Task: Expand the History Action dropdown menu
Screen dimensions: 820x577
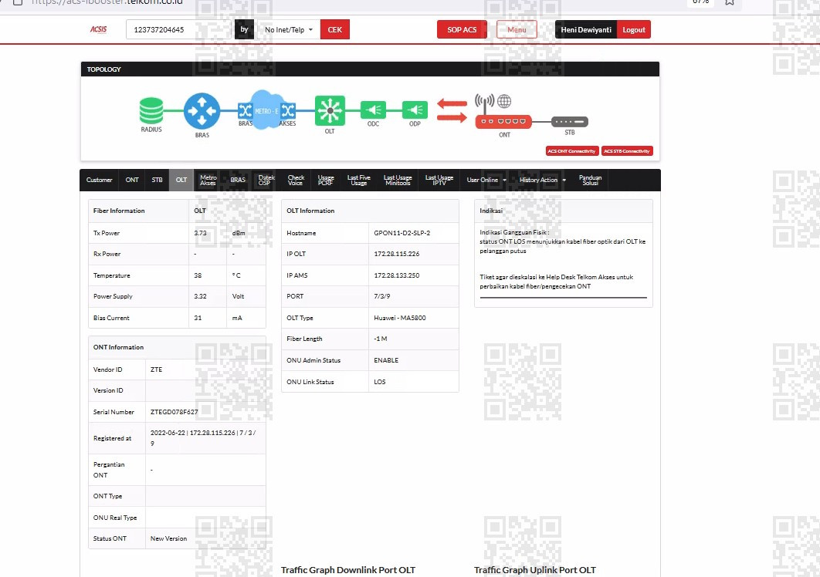Action: [x=542, y=180]
